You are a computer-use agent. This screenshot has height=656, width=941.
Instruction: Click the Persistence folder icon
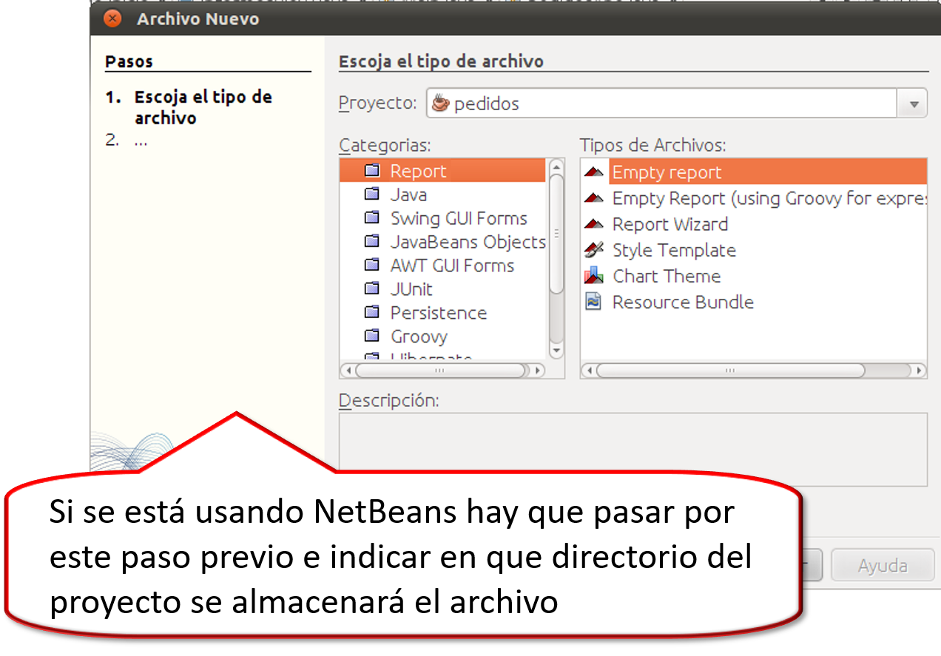click(372, 313)
